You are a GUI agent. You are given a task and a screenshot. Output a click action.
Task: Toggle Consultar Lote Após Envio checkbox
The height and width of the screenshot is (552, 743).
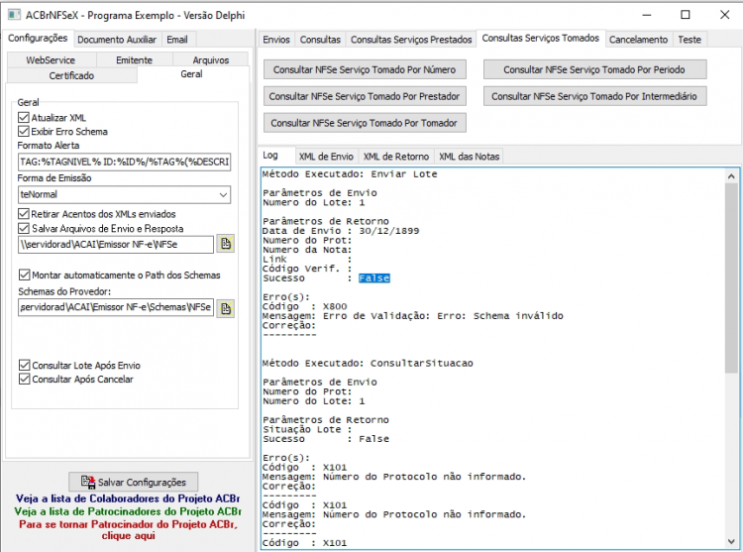click(x=24, y=365)
